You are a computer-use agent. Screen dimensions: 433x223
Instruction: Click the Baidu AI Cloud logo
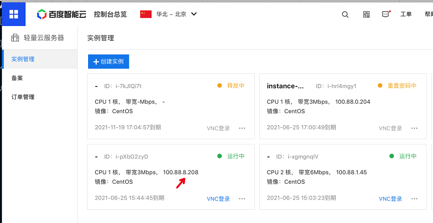tap(62, 14)
